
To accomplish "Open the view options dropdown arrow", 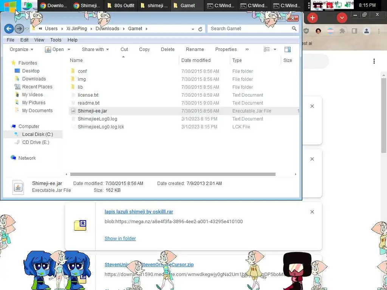I will [275, 49].
